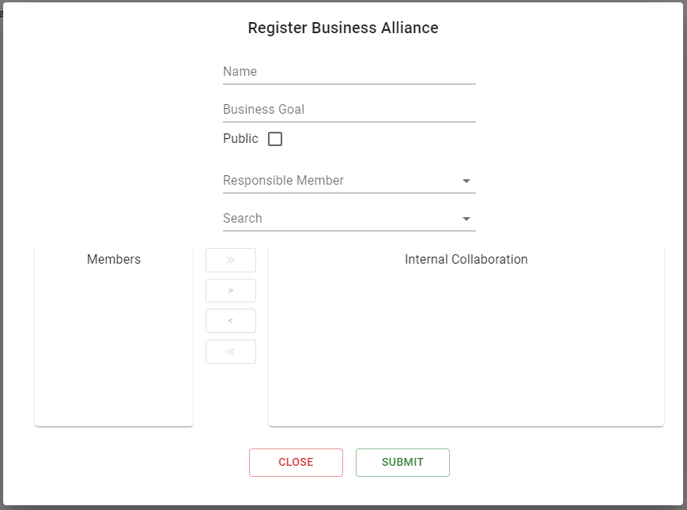Click the move-all-right double chevron button
This screenshot has height=510, width=687.
pos(231,261)
